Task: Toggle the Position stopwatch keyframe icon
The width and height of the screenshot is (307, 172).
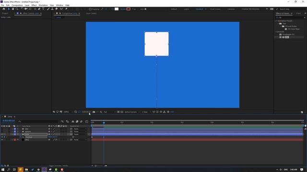Action: click(x=21, y=137)
